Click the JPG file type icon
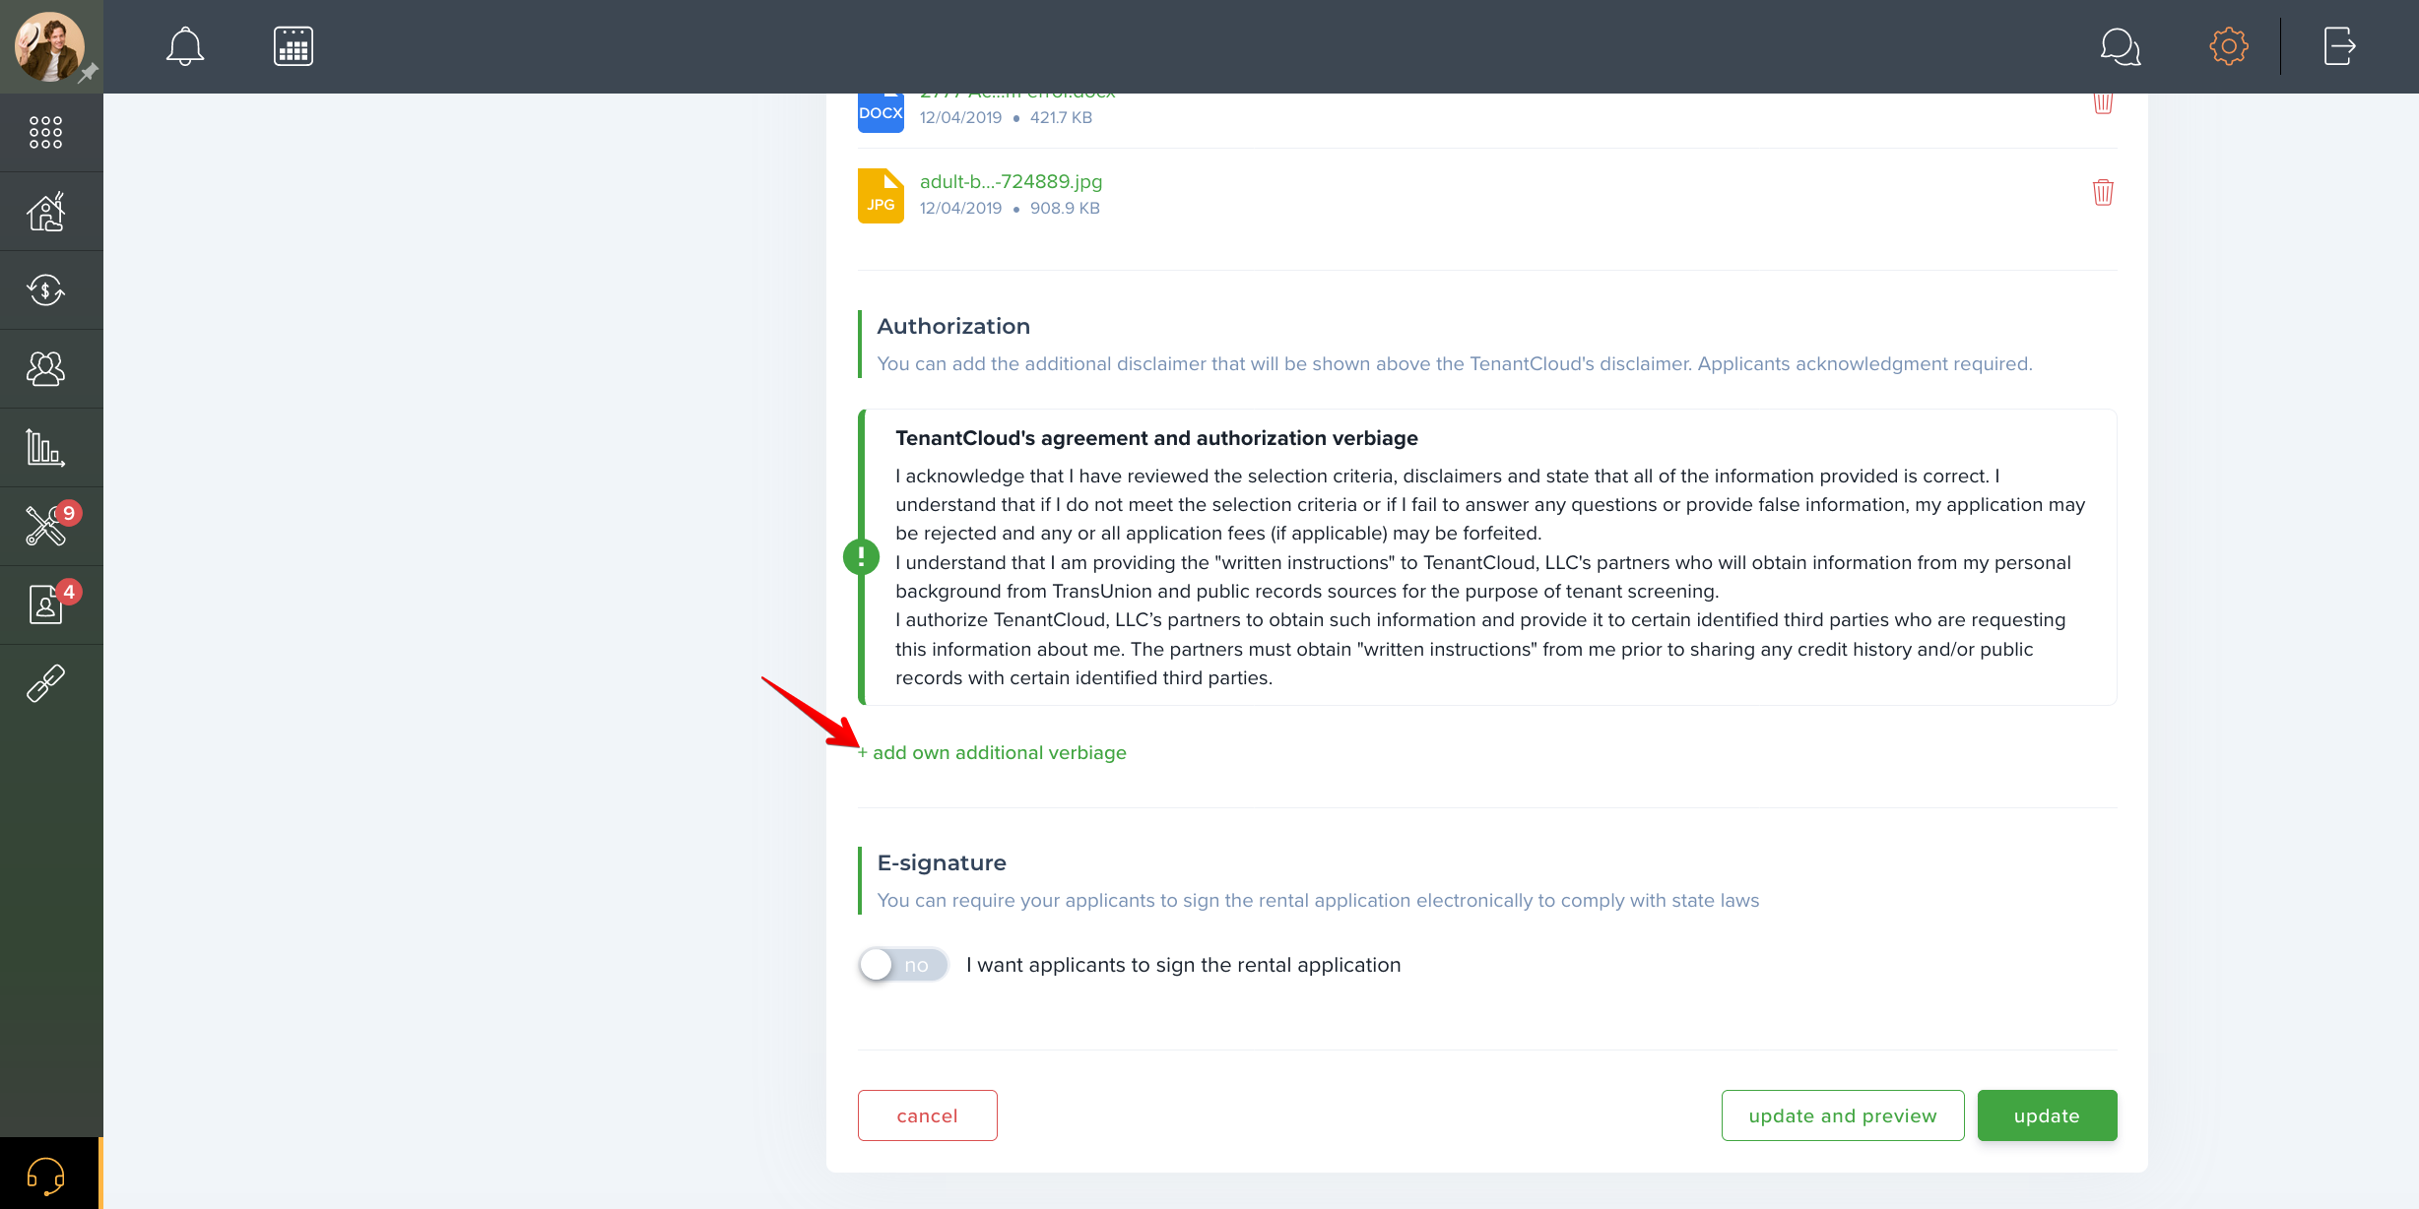This screenshot has height=1209, width=2419. [881, 196]
